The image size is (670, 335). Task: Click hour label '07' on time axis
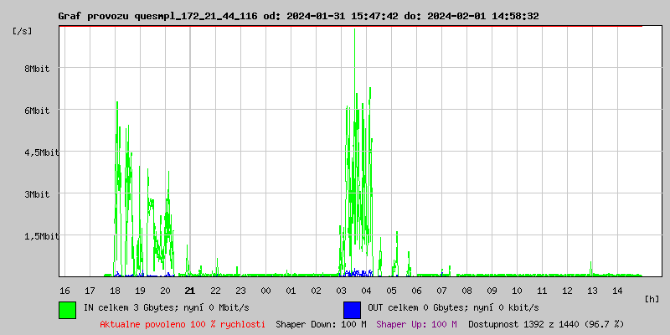[441, 291]
